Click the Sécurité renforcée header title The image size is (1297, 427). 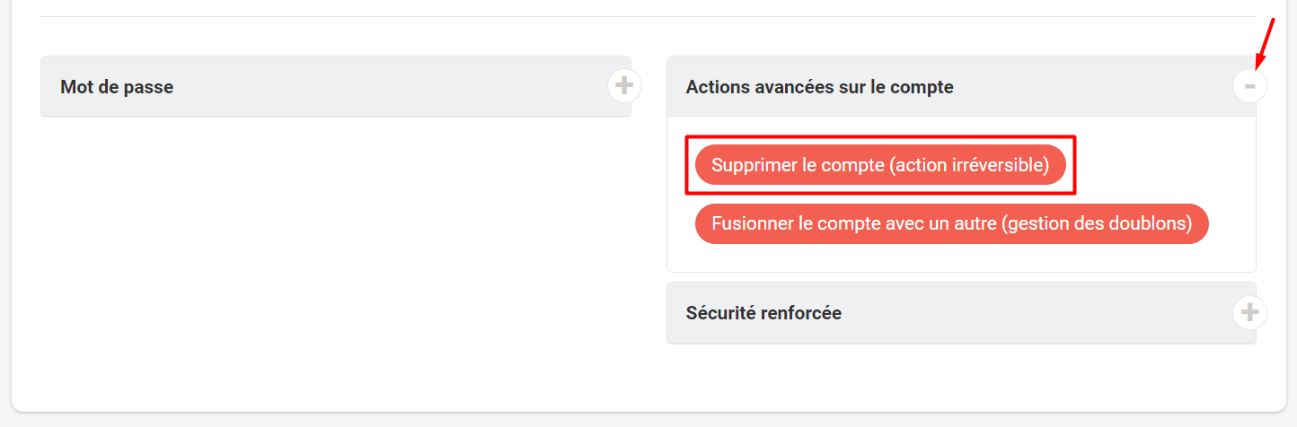point(763,313)
